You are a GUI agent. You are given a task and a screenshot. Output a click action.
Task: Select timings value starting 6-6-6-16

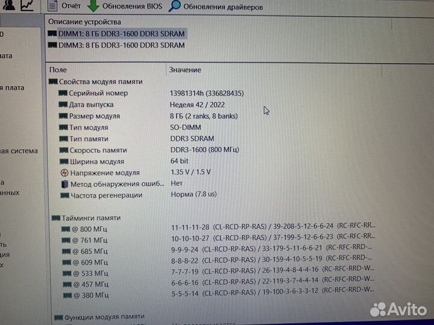(x=273, y=281)
